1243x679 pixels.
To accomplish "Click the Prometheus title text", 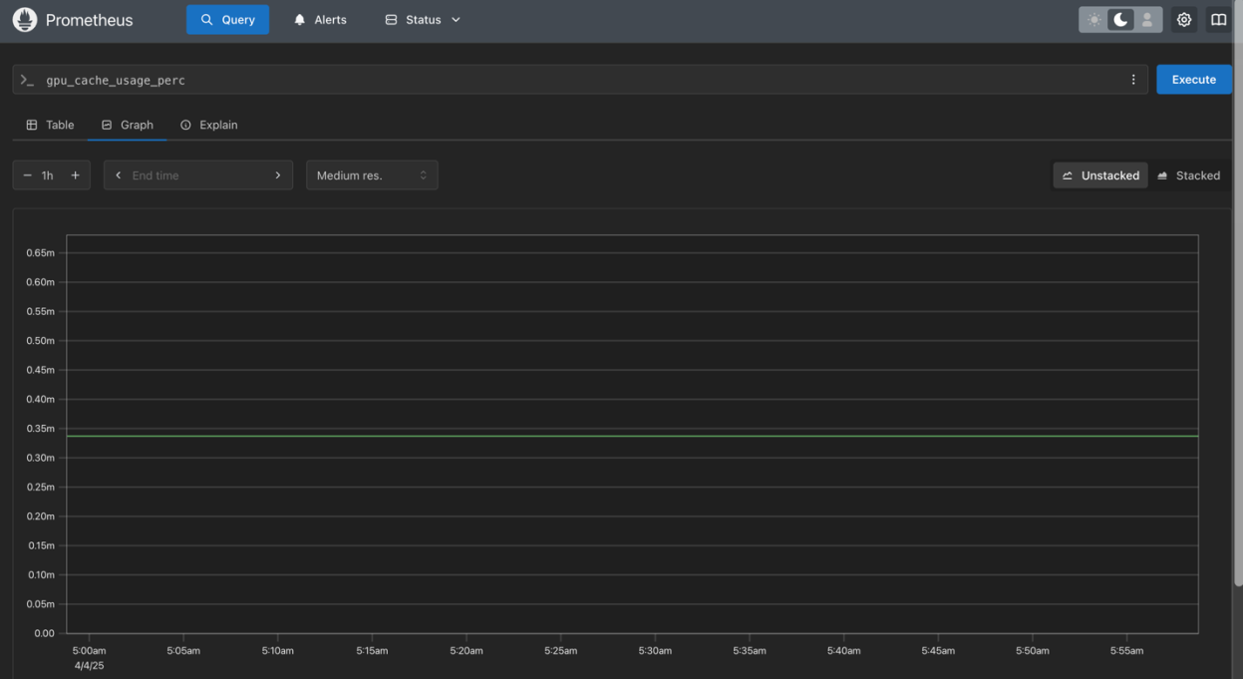I will pos(89,20).
